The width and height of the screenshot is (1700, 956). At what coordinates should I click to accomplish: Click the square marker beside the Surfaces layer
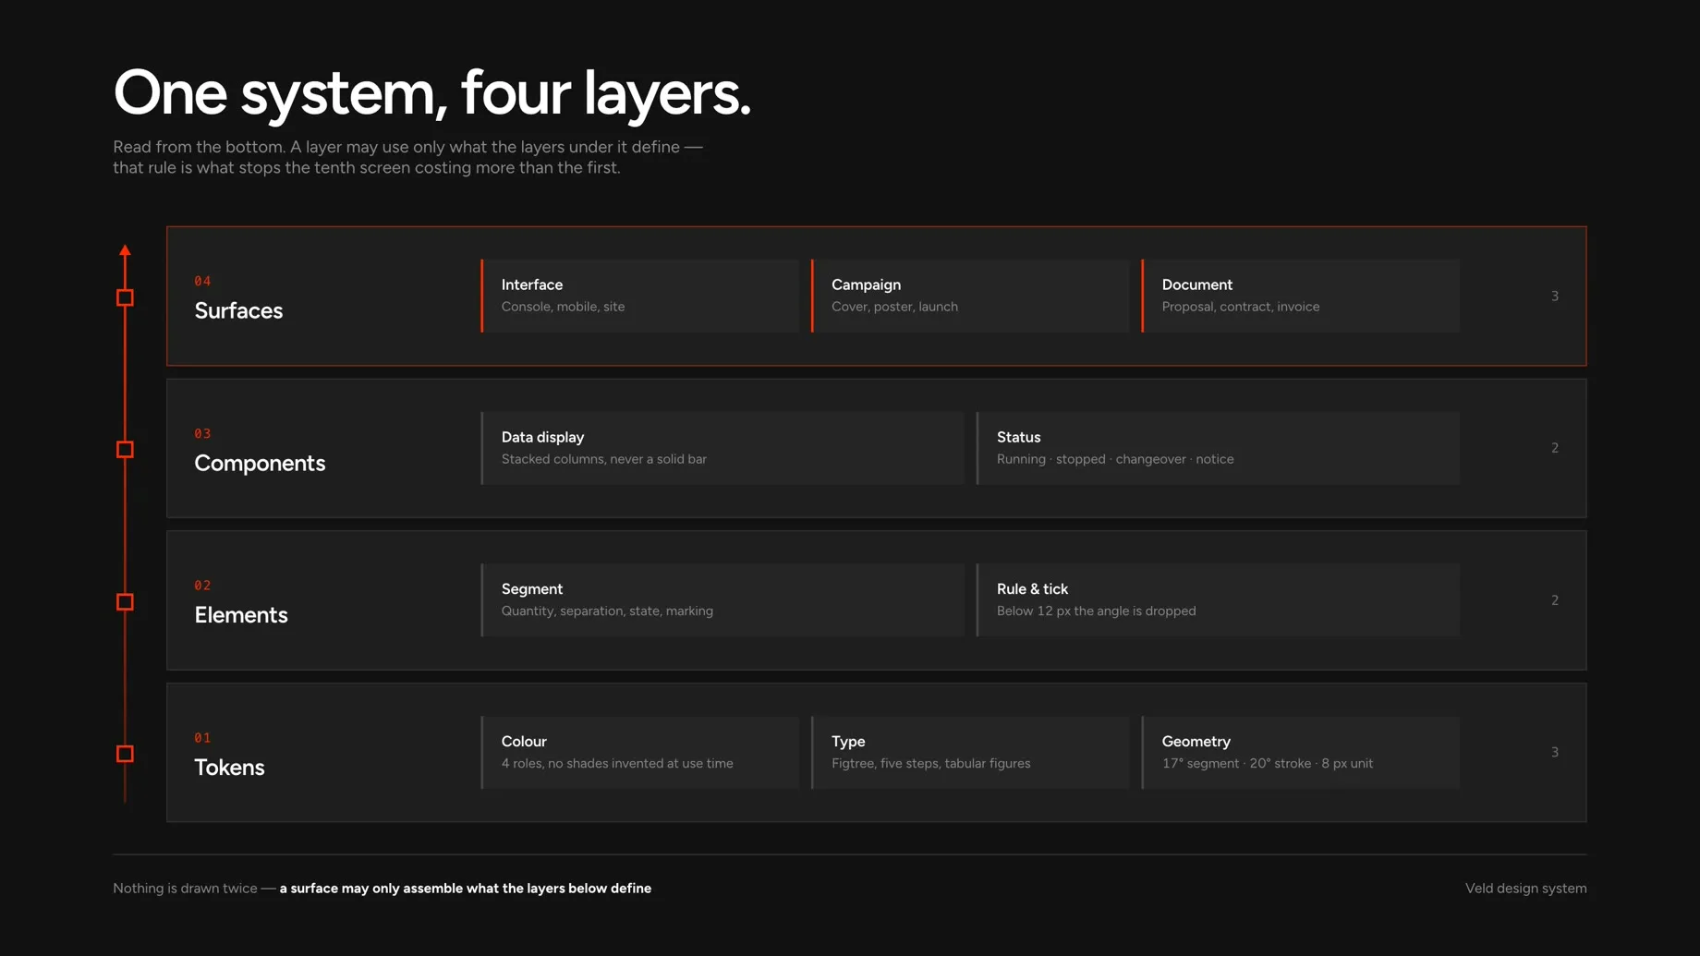point(125,297)
